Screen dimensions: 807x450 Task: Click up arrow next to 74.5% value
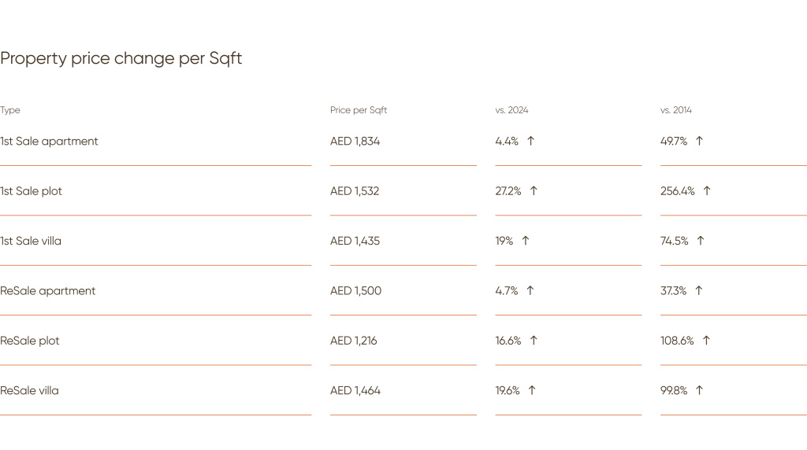(701, 241)
